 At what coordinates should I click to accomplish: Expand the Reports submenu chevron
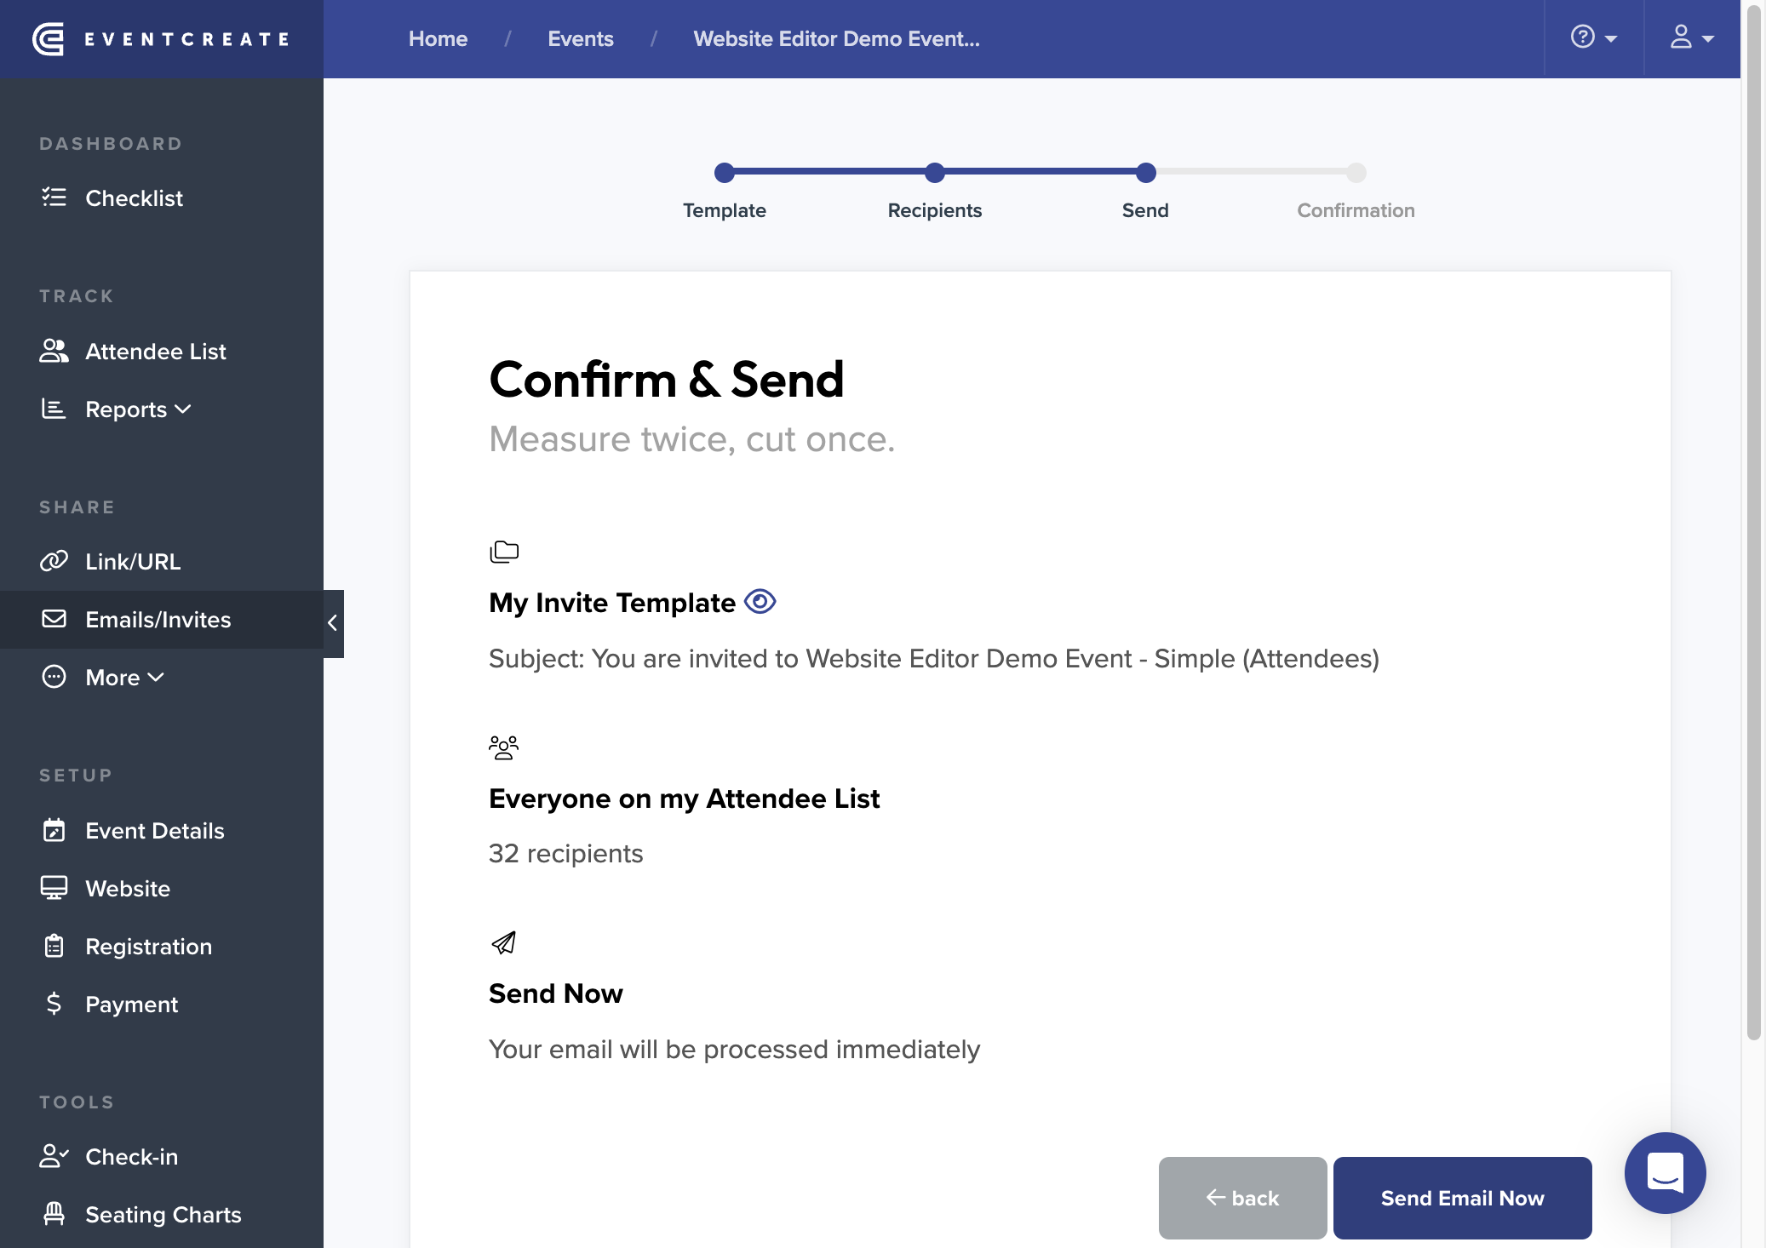pos(183,409)
